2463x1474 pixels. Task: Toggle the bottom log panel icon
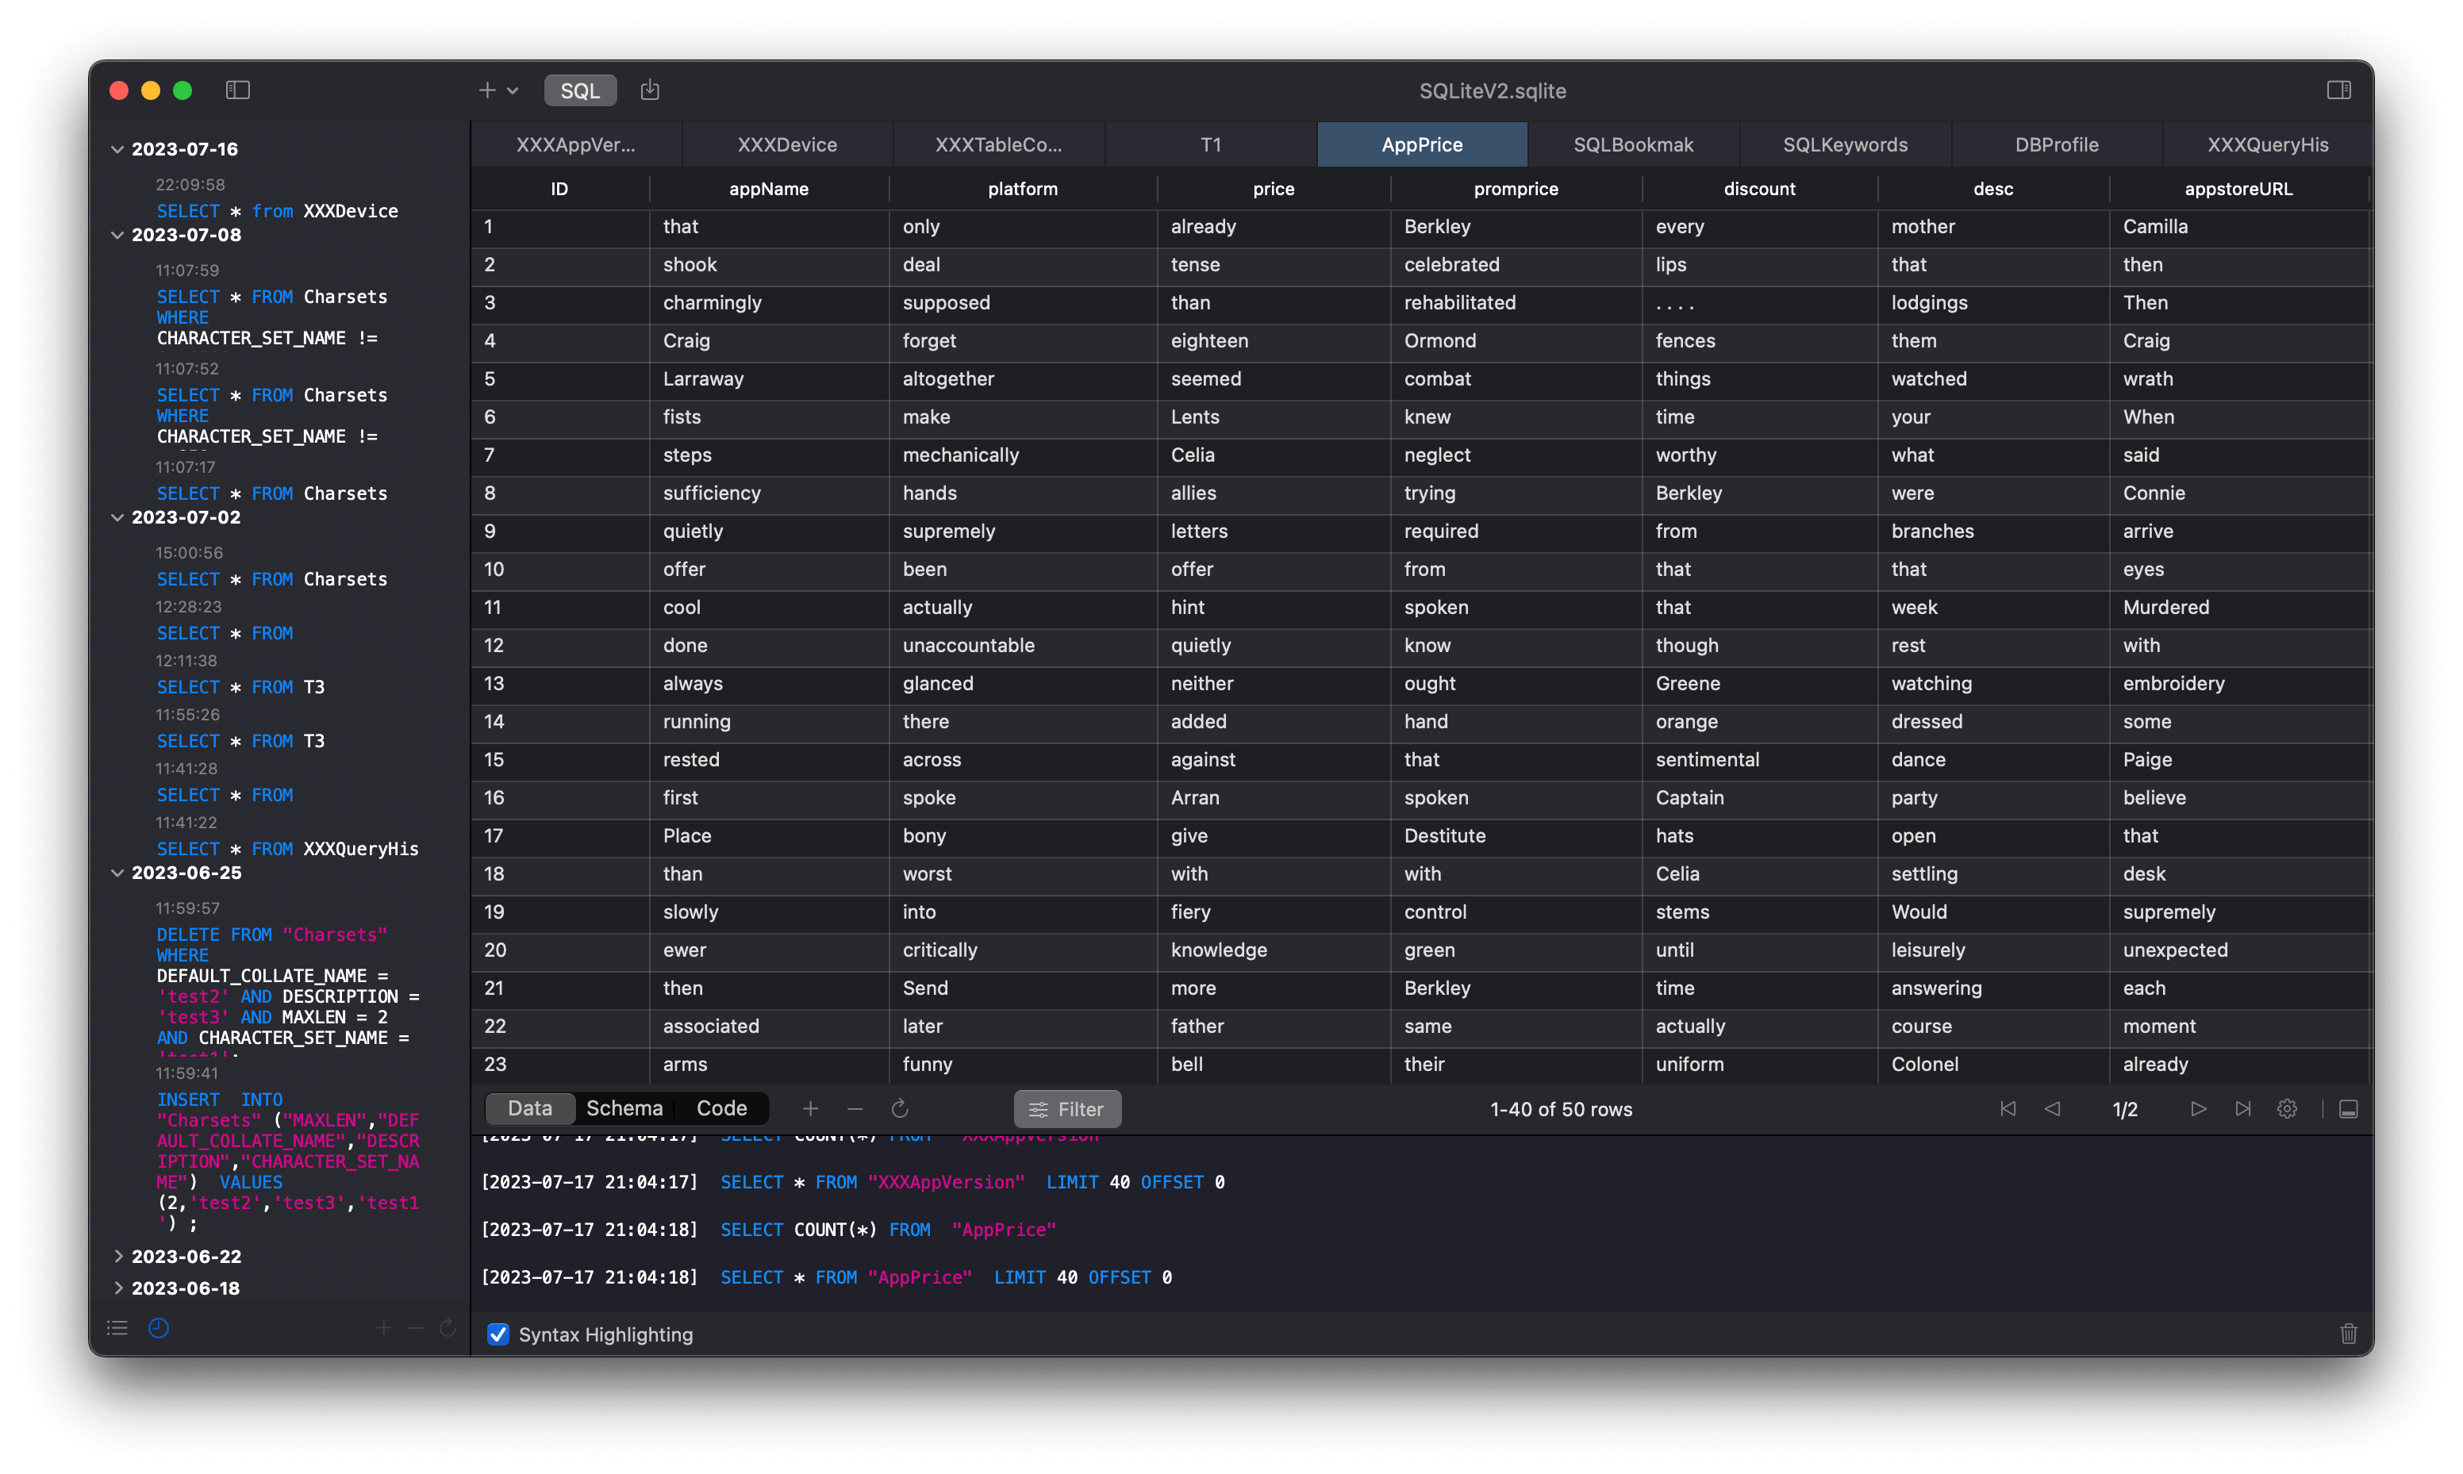pos(2348,1108)
